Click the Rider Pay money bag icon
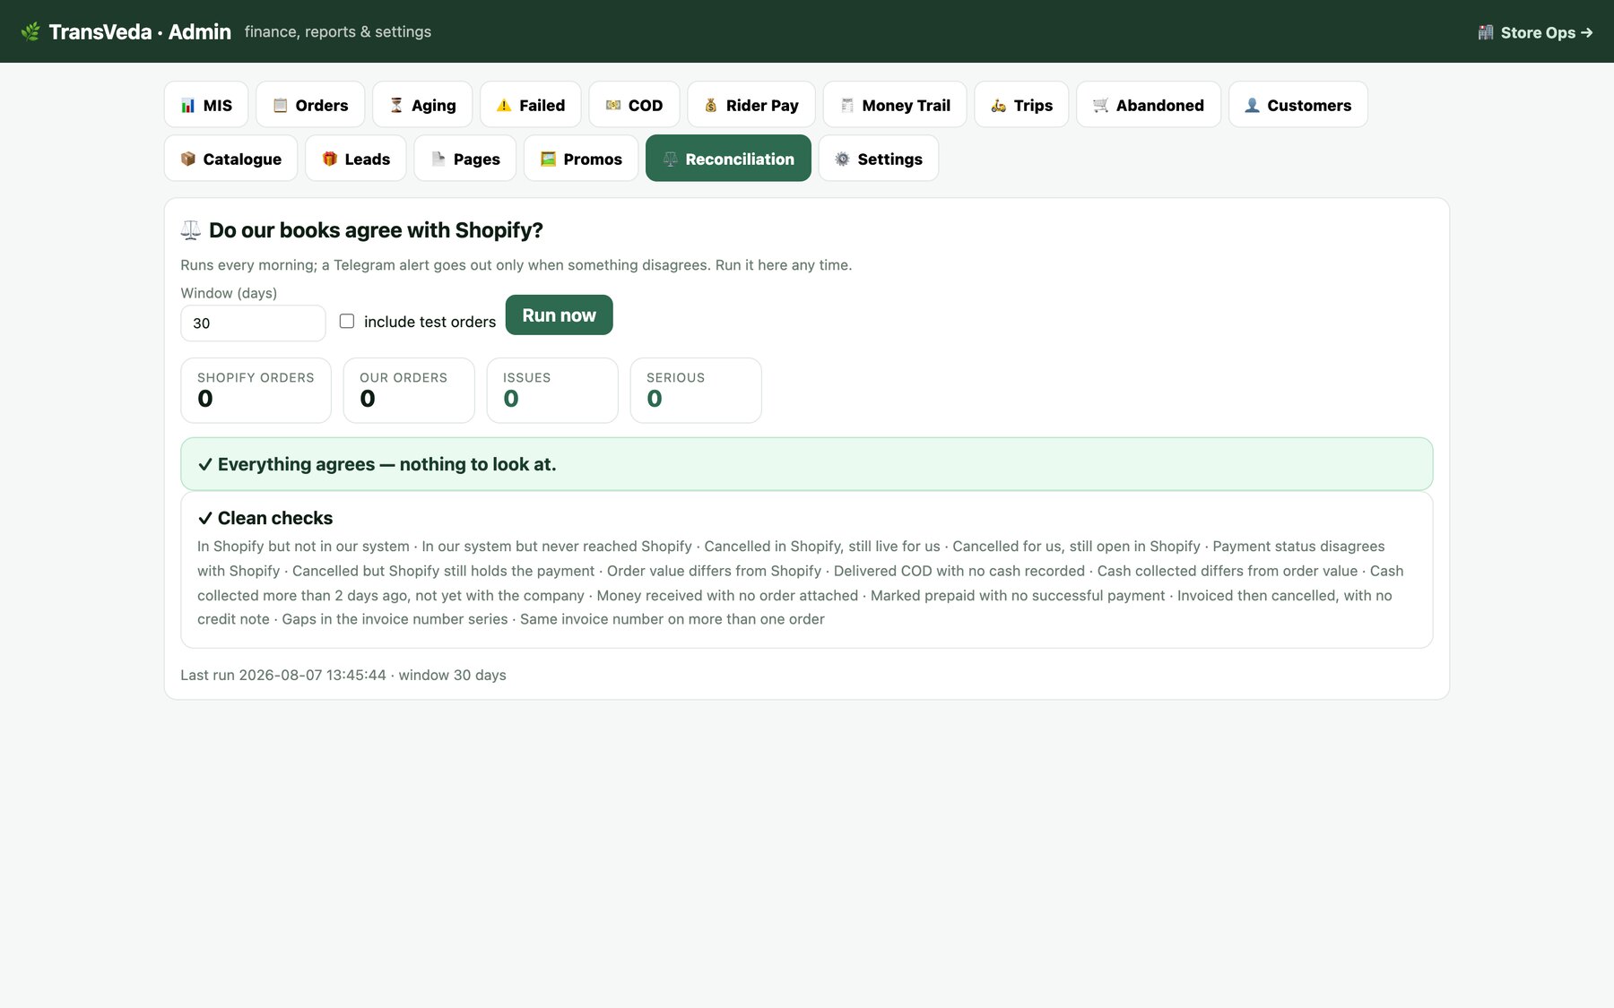 coord(711,106)
